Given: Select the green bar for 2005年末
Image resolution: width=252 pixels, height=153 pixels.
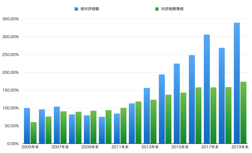Looking at the screenshot, I should (x=33, y=133).
